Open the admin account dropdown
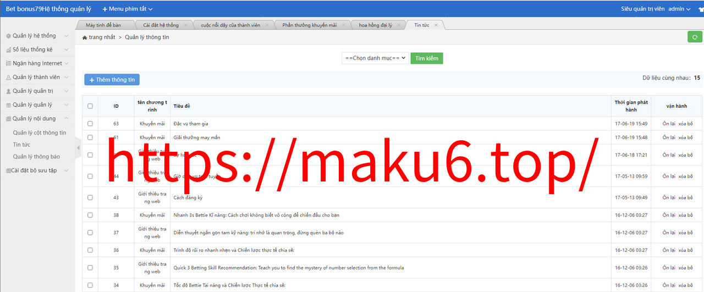 [x=679, y=9]
